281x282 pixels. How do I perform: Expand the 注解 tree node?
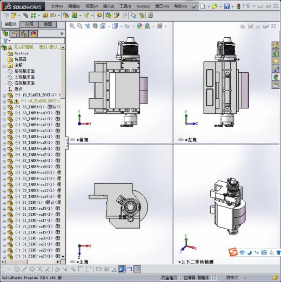click(x=4, y=66)
